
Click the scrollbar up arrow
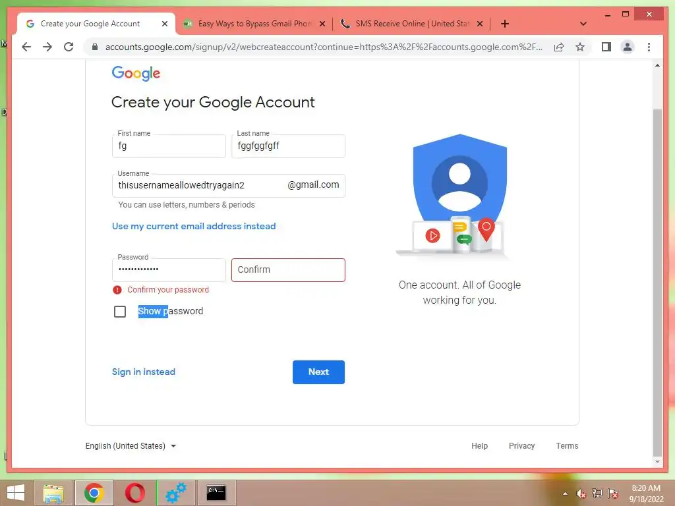coord(657,65)
